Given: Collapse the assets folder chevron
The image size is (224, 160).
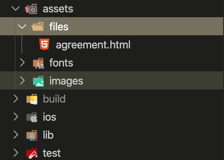Looking at the screenshot, I should pos(16,9).
